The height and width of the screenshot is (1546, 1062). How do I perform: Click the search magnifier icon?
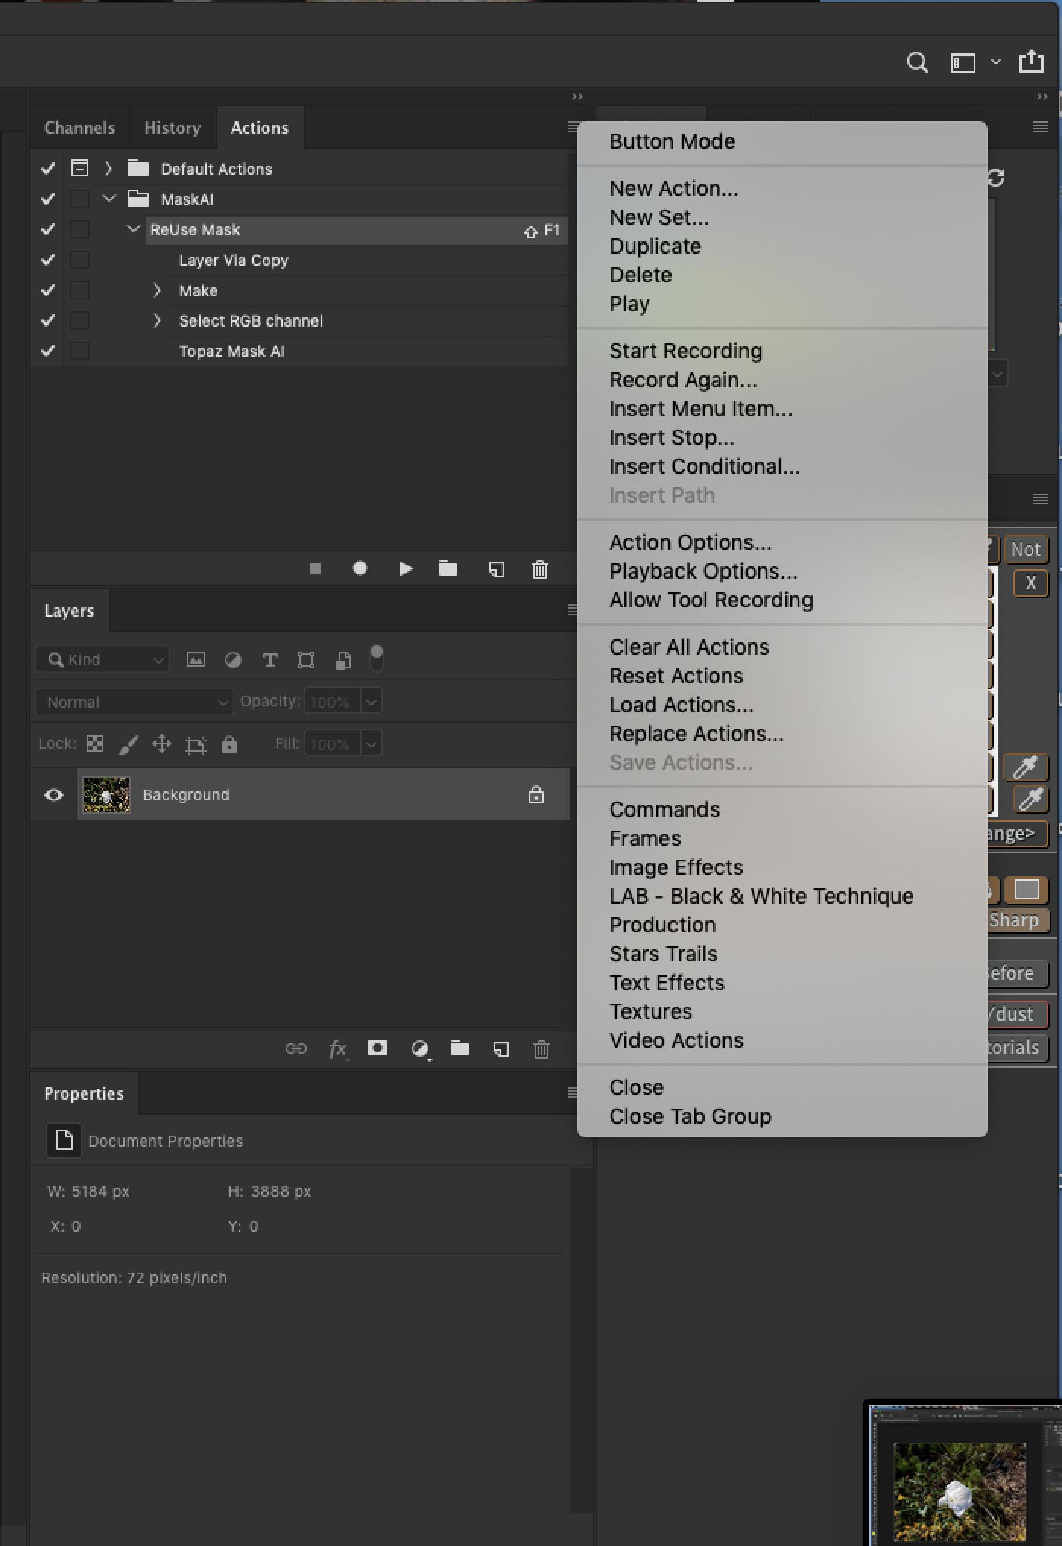(x=917, y=62)
